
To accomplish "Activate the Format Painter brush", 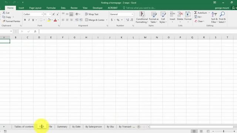I will (4, 21).
